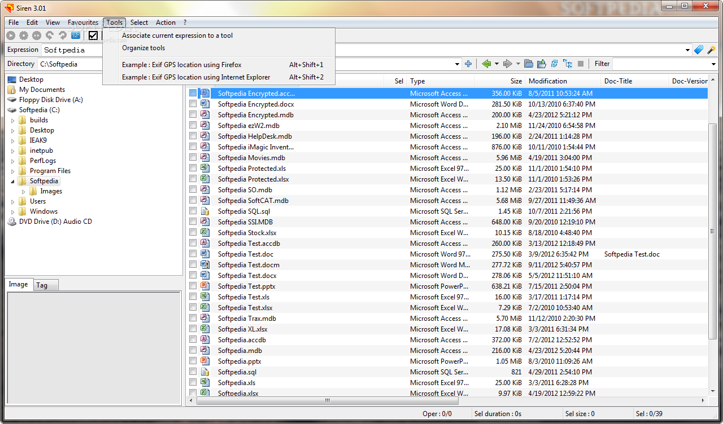Click the Softpedia Protected.xls Excel icon

(206, 169)
